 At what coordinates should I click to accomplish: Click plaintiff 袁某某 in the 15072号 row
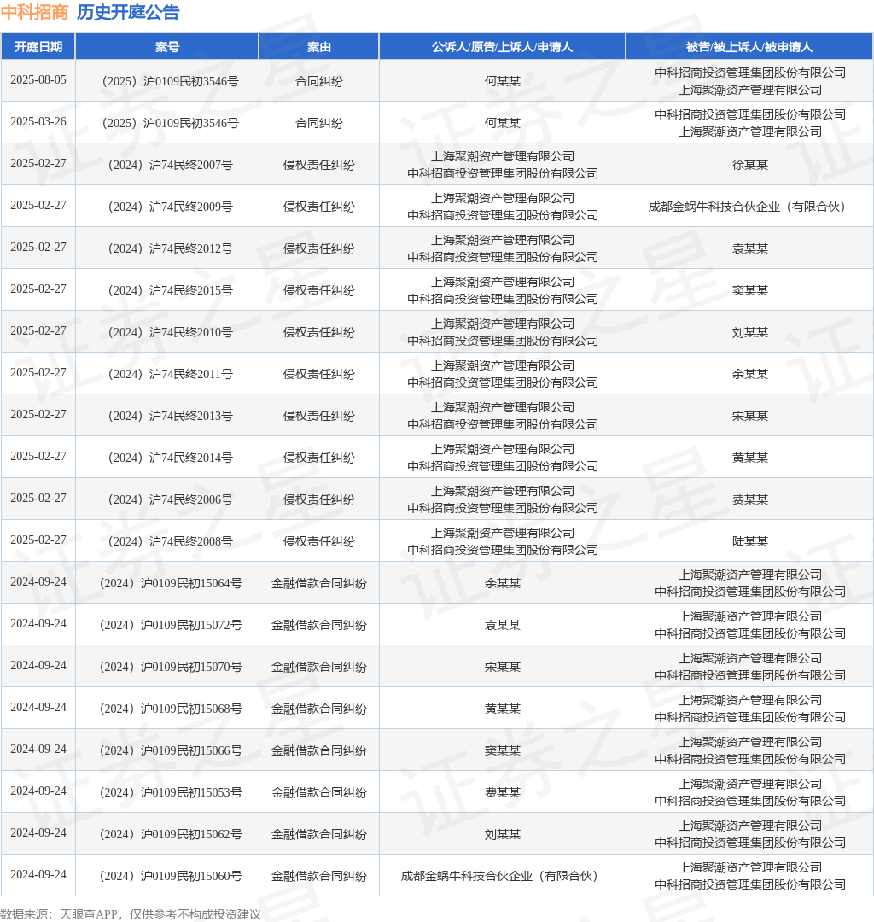[x=503, y=625]
